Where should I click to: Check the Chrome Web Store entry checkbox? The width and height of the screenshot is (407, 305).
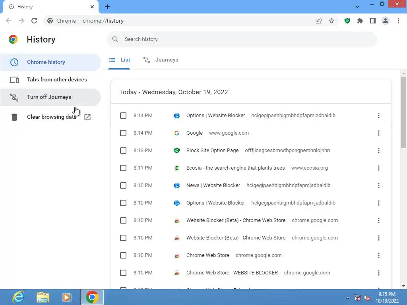pyautogui.click(x=123, y=255)
